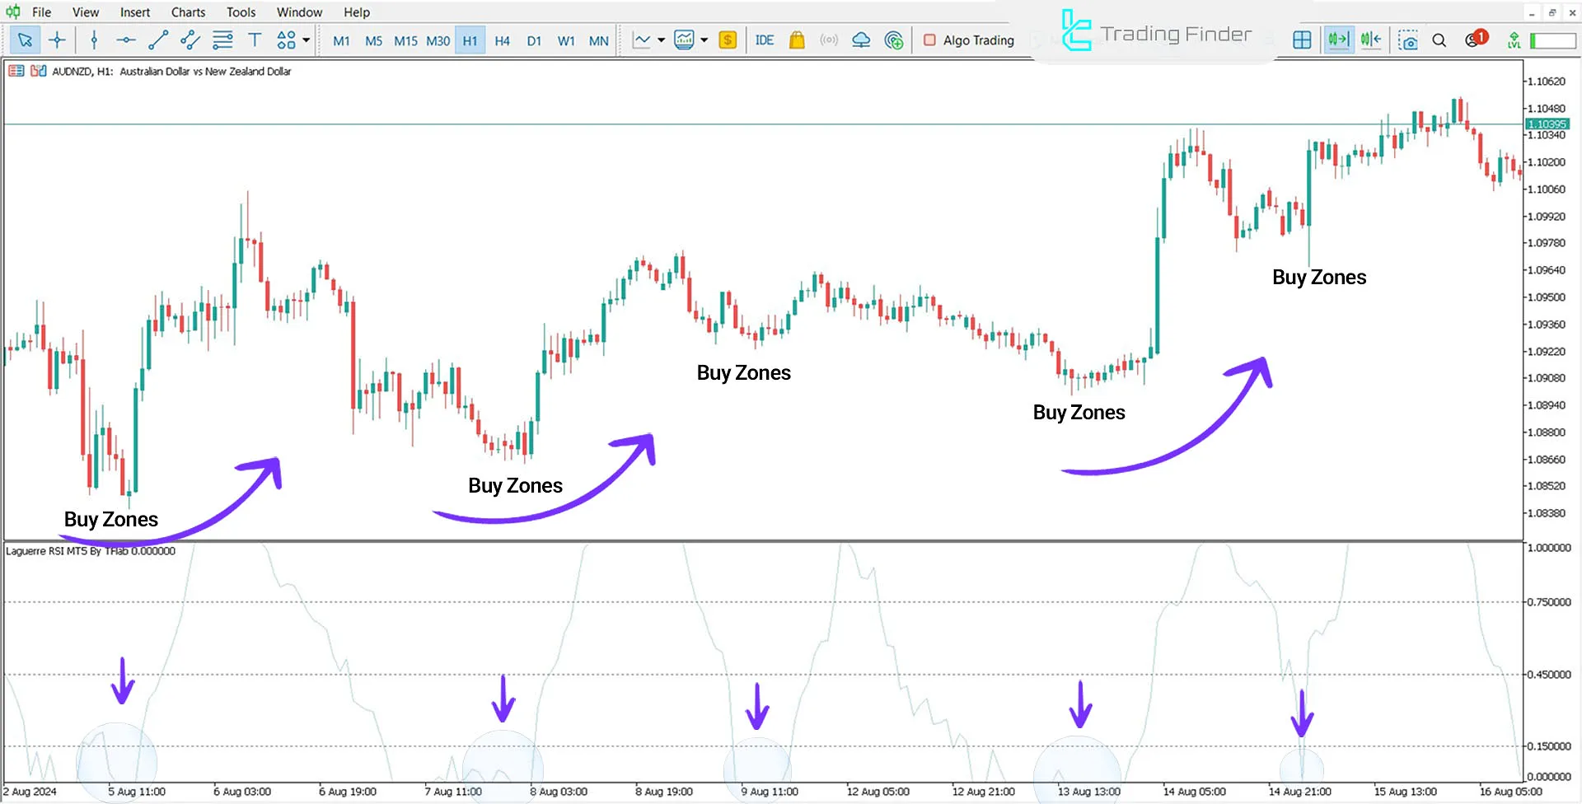Image resolution: width=1582 pixels, height=804 pixels.
Task: Open a New Order with the dollar icon
Action: pyautogui.click(x=727, y=40)
